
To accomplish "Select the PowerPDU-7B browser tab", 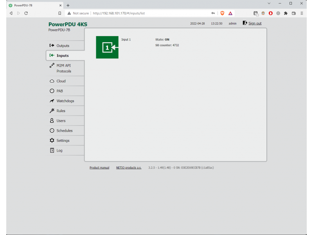I will (35, 5).
